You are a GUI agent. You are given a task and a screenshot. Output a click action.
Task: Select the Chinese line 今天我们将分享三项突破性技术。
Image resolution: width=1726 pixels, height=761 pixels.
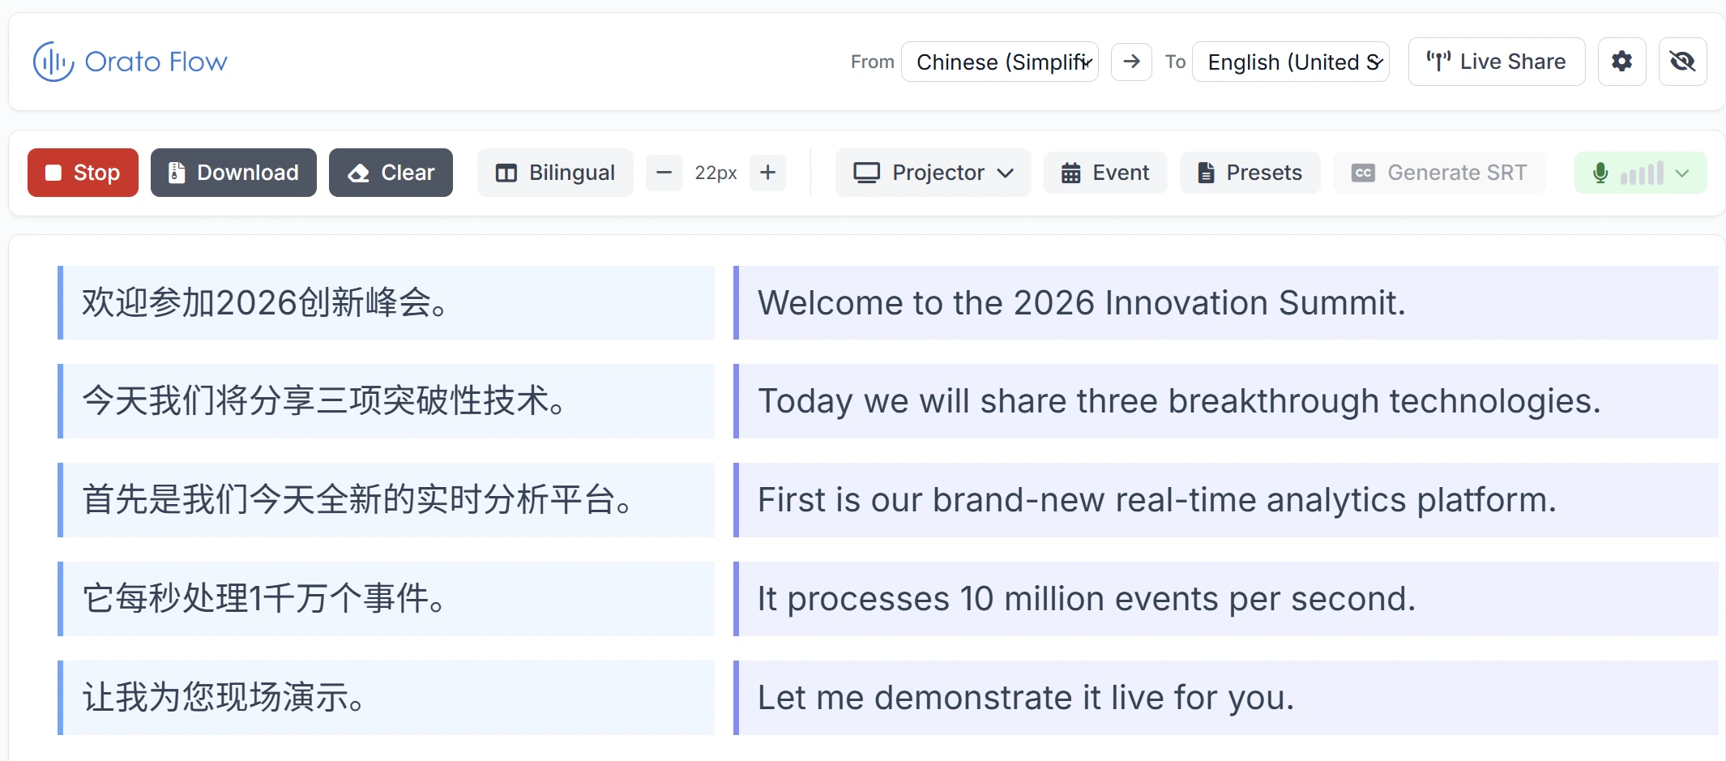tap(386, 401)
